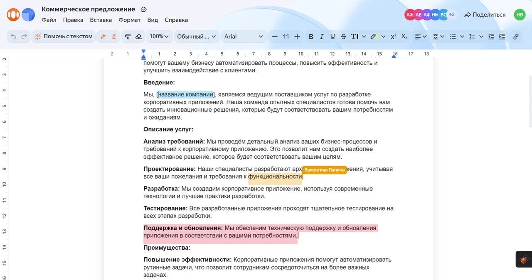The height and width of the screenshot is (280, 532).
Task: Click the 'Введение:' heading
Action: pyautogui.click(x=159, y=83)
